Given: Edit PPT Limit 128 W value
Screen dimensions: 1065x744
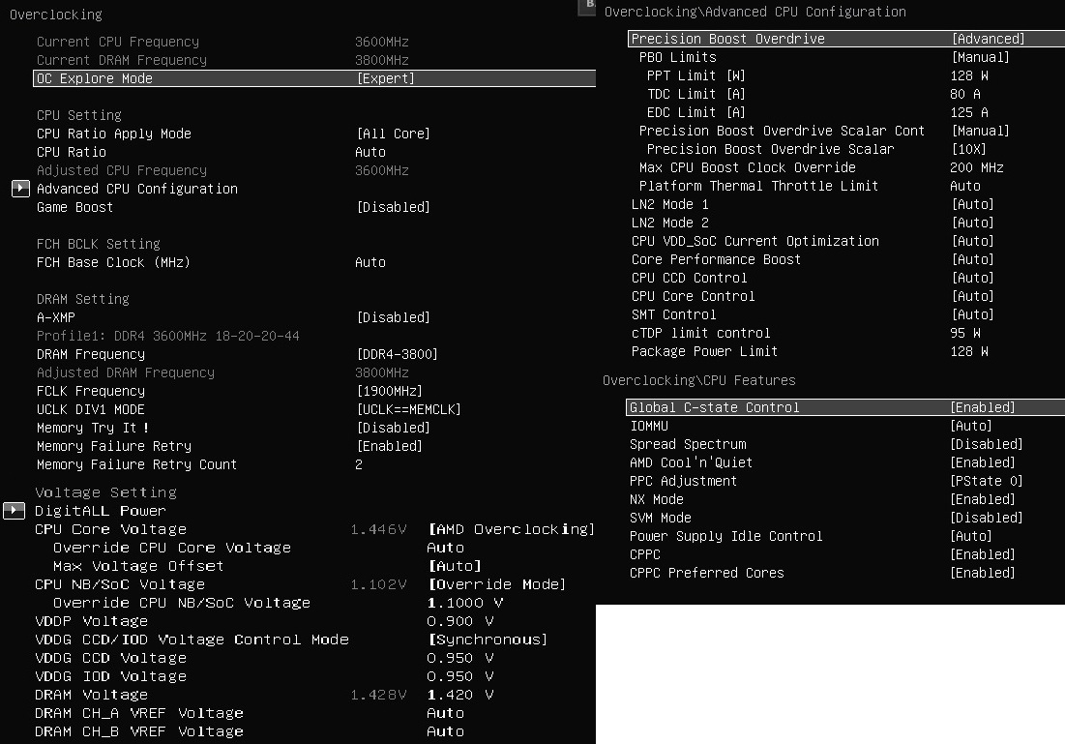Looking at the screenshot, I should coord(969,75).
